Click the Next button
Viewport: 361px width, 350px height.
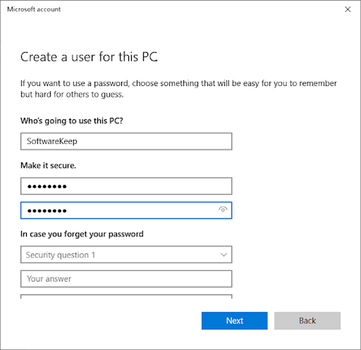[235, 320]
